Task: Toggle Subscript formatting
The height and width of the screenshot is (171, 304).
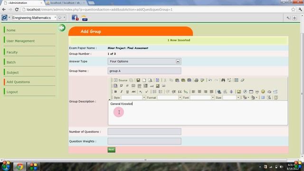Action: point(141,92)
